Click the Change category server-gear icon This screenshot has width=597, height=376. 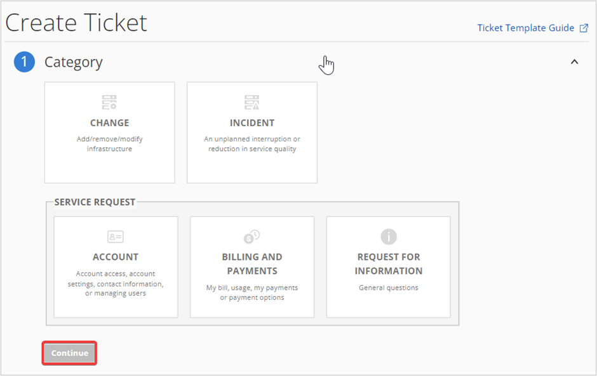tap(109, 102)
